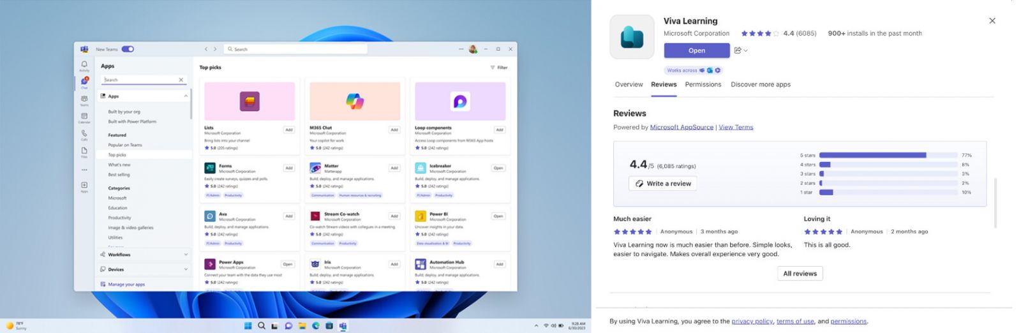Click the Power BI app icon
Viewport: 1021px width, 333px height.
(421, 216)
